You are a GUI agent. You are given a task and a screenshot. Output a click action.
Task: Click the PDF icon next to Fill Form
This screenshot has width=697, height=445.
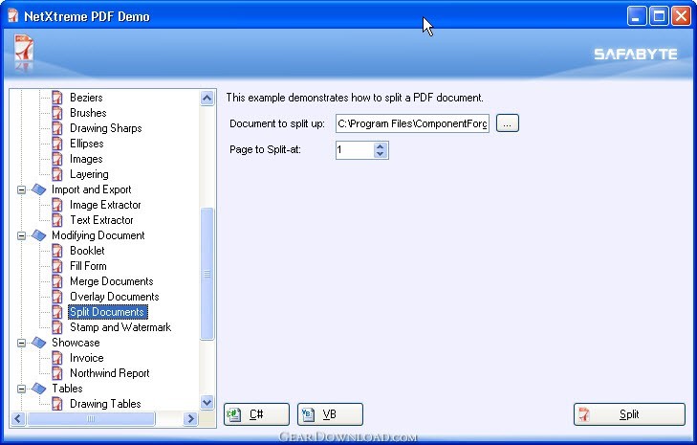coord(56,266)
